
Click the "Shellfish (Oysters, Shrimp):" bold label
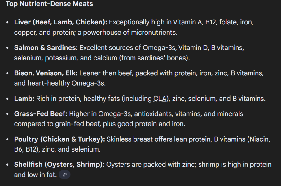pos(59,165)
